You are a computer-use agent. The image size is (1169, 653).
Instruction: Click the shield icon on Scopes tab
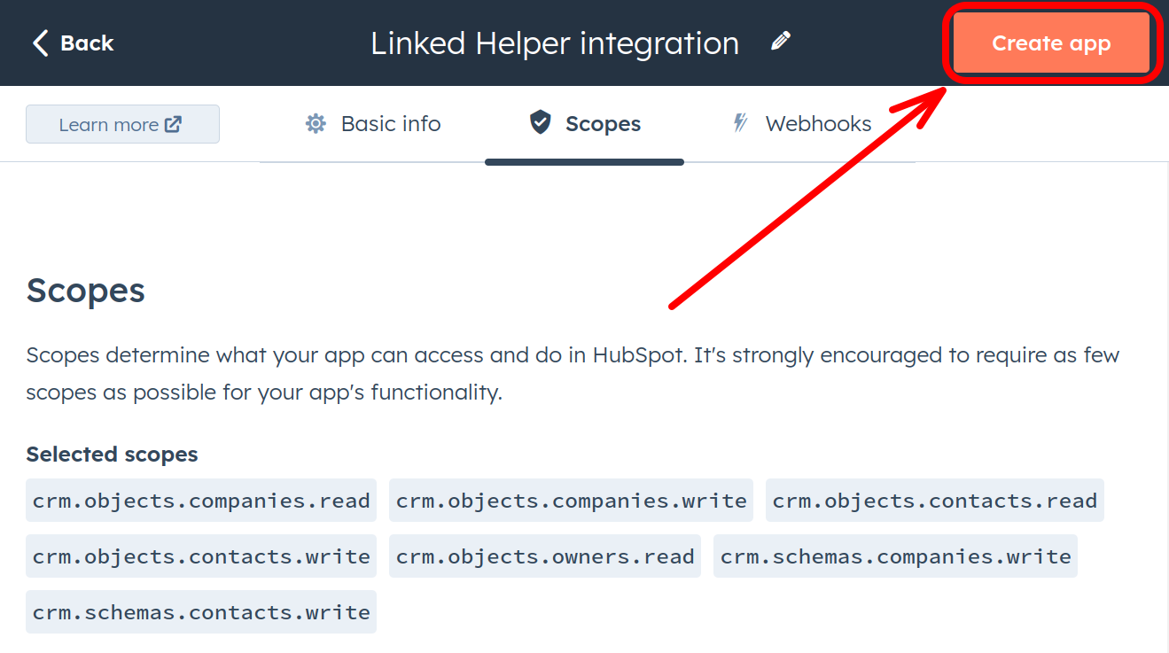[540, 123]
